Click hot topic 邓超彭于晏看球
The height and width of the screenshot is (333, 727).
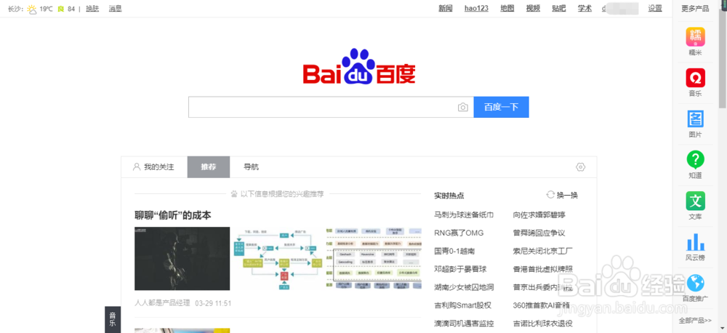click(460, 269)
